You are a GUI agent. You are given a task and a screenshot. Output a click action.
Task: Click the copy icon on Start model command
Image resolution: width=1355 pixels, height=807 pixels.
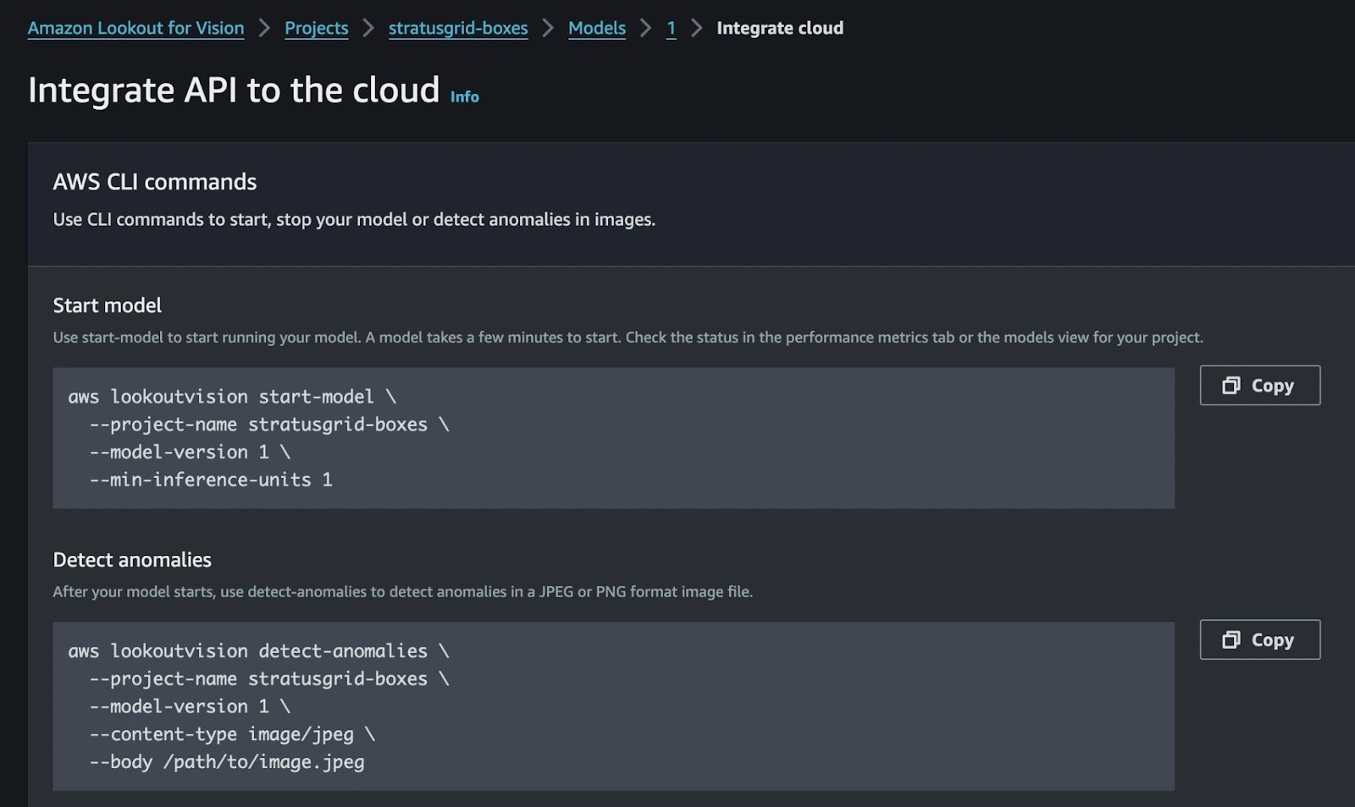pyautogui.click(x=1232, y=385)
